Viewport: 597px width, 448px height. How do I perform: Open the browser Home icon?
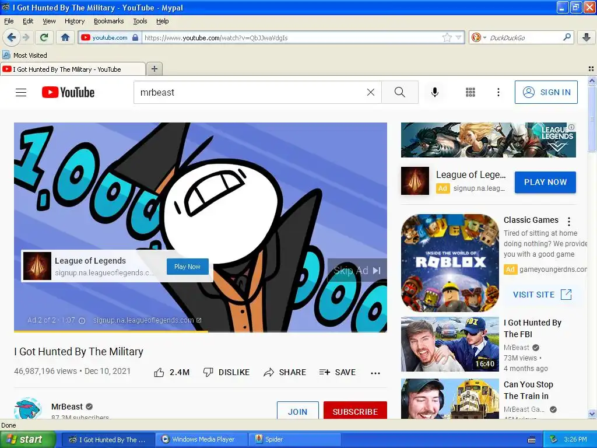point(65,37)
